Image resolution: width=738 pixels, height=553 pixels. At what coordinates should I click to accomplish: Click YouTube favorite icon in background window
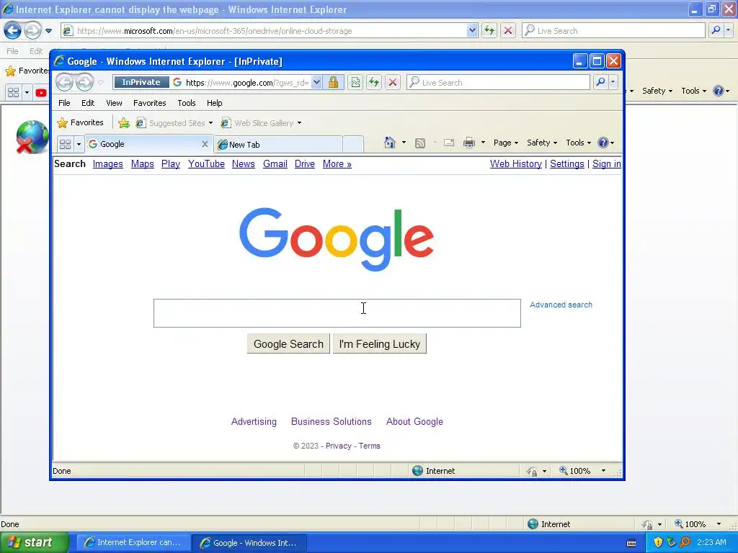41,93
